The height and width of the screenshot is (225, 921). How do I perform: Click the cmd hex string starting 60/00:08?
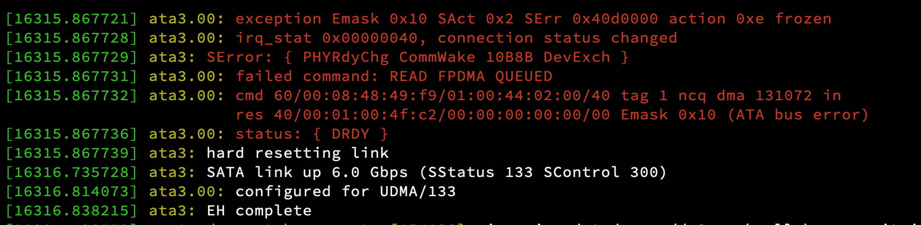coord(442,96)
